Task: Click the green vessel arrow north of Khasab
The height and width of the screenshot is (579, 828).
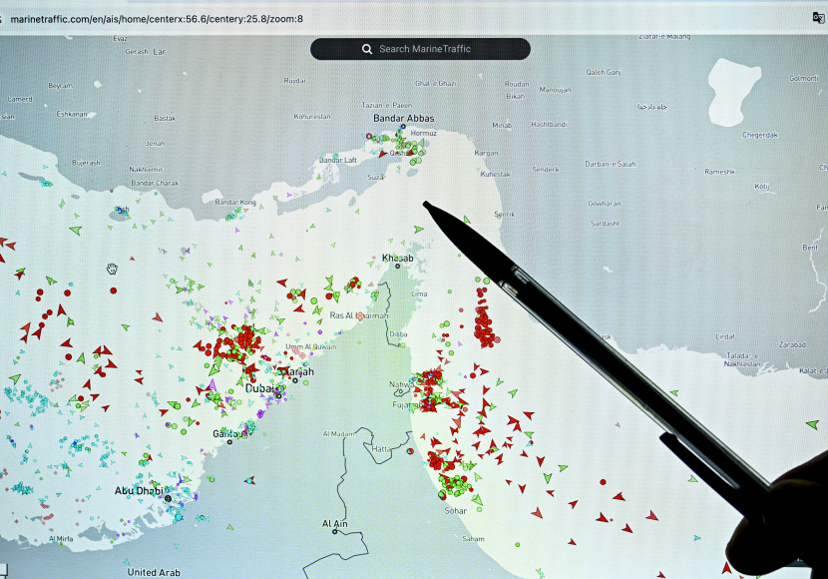Action: pyautogui.click(x=419, y=229)
